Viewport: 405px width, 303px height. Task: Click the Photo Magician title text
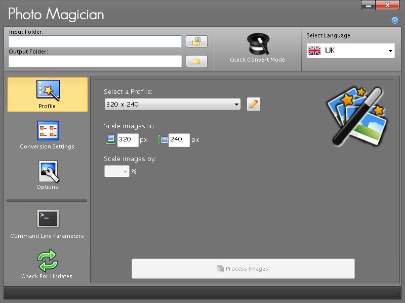pos(56,14)
